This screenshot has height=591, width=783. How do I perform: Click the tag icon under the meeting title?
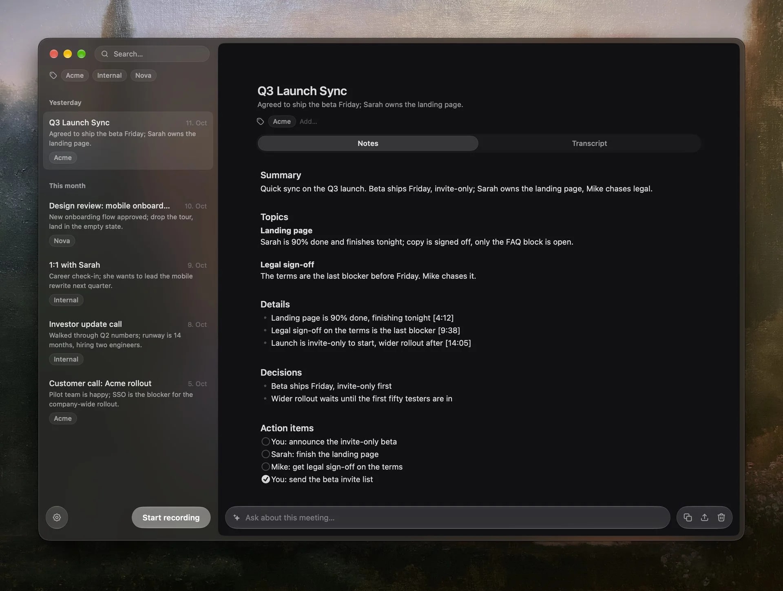point(260,121)
